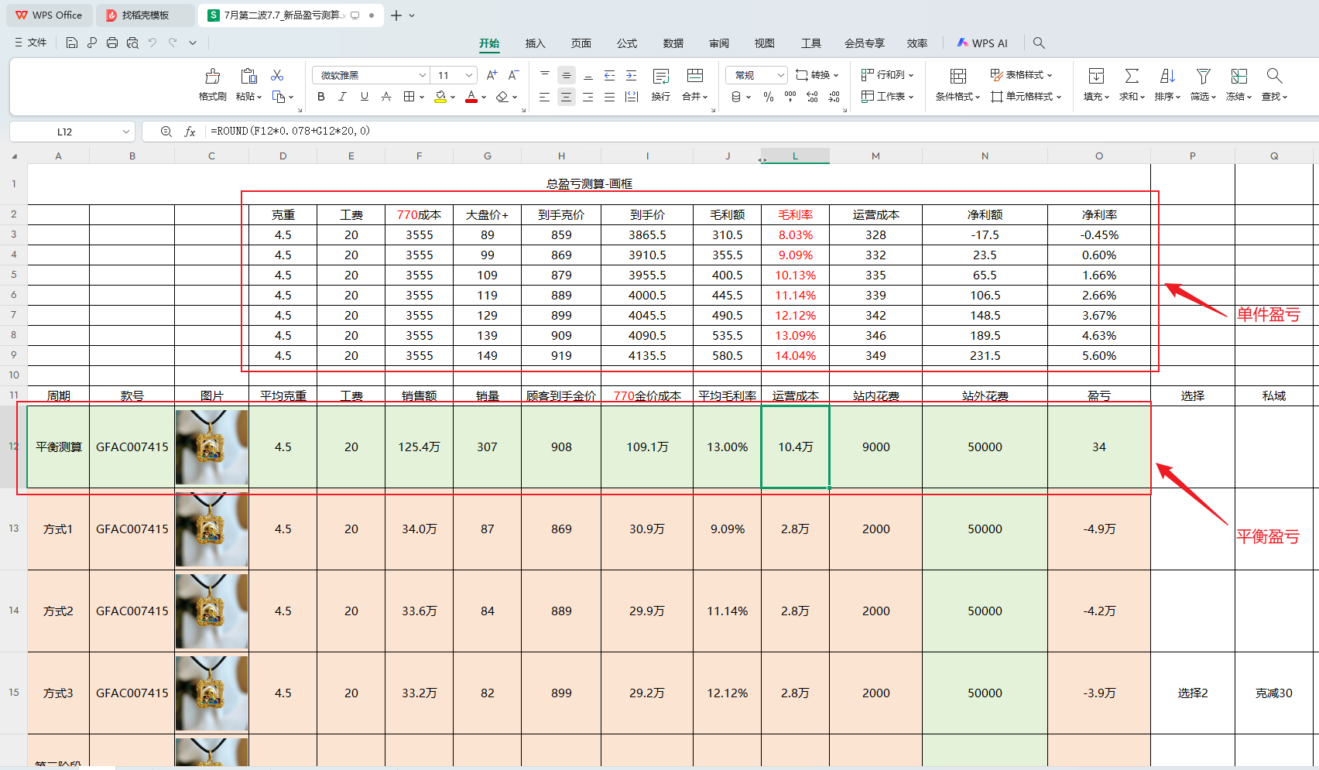The image size is (1319, 770).
Task: Click the Filter (筛选) funnel icon
Action: (x=1203, y=77)
